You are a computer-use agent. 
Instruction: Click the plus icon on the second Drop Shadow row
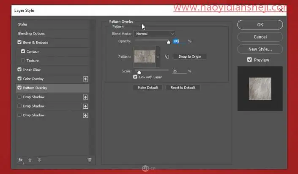[x=85, y=106]
